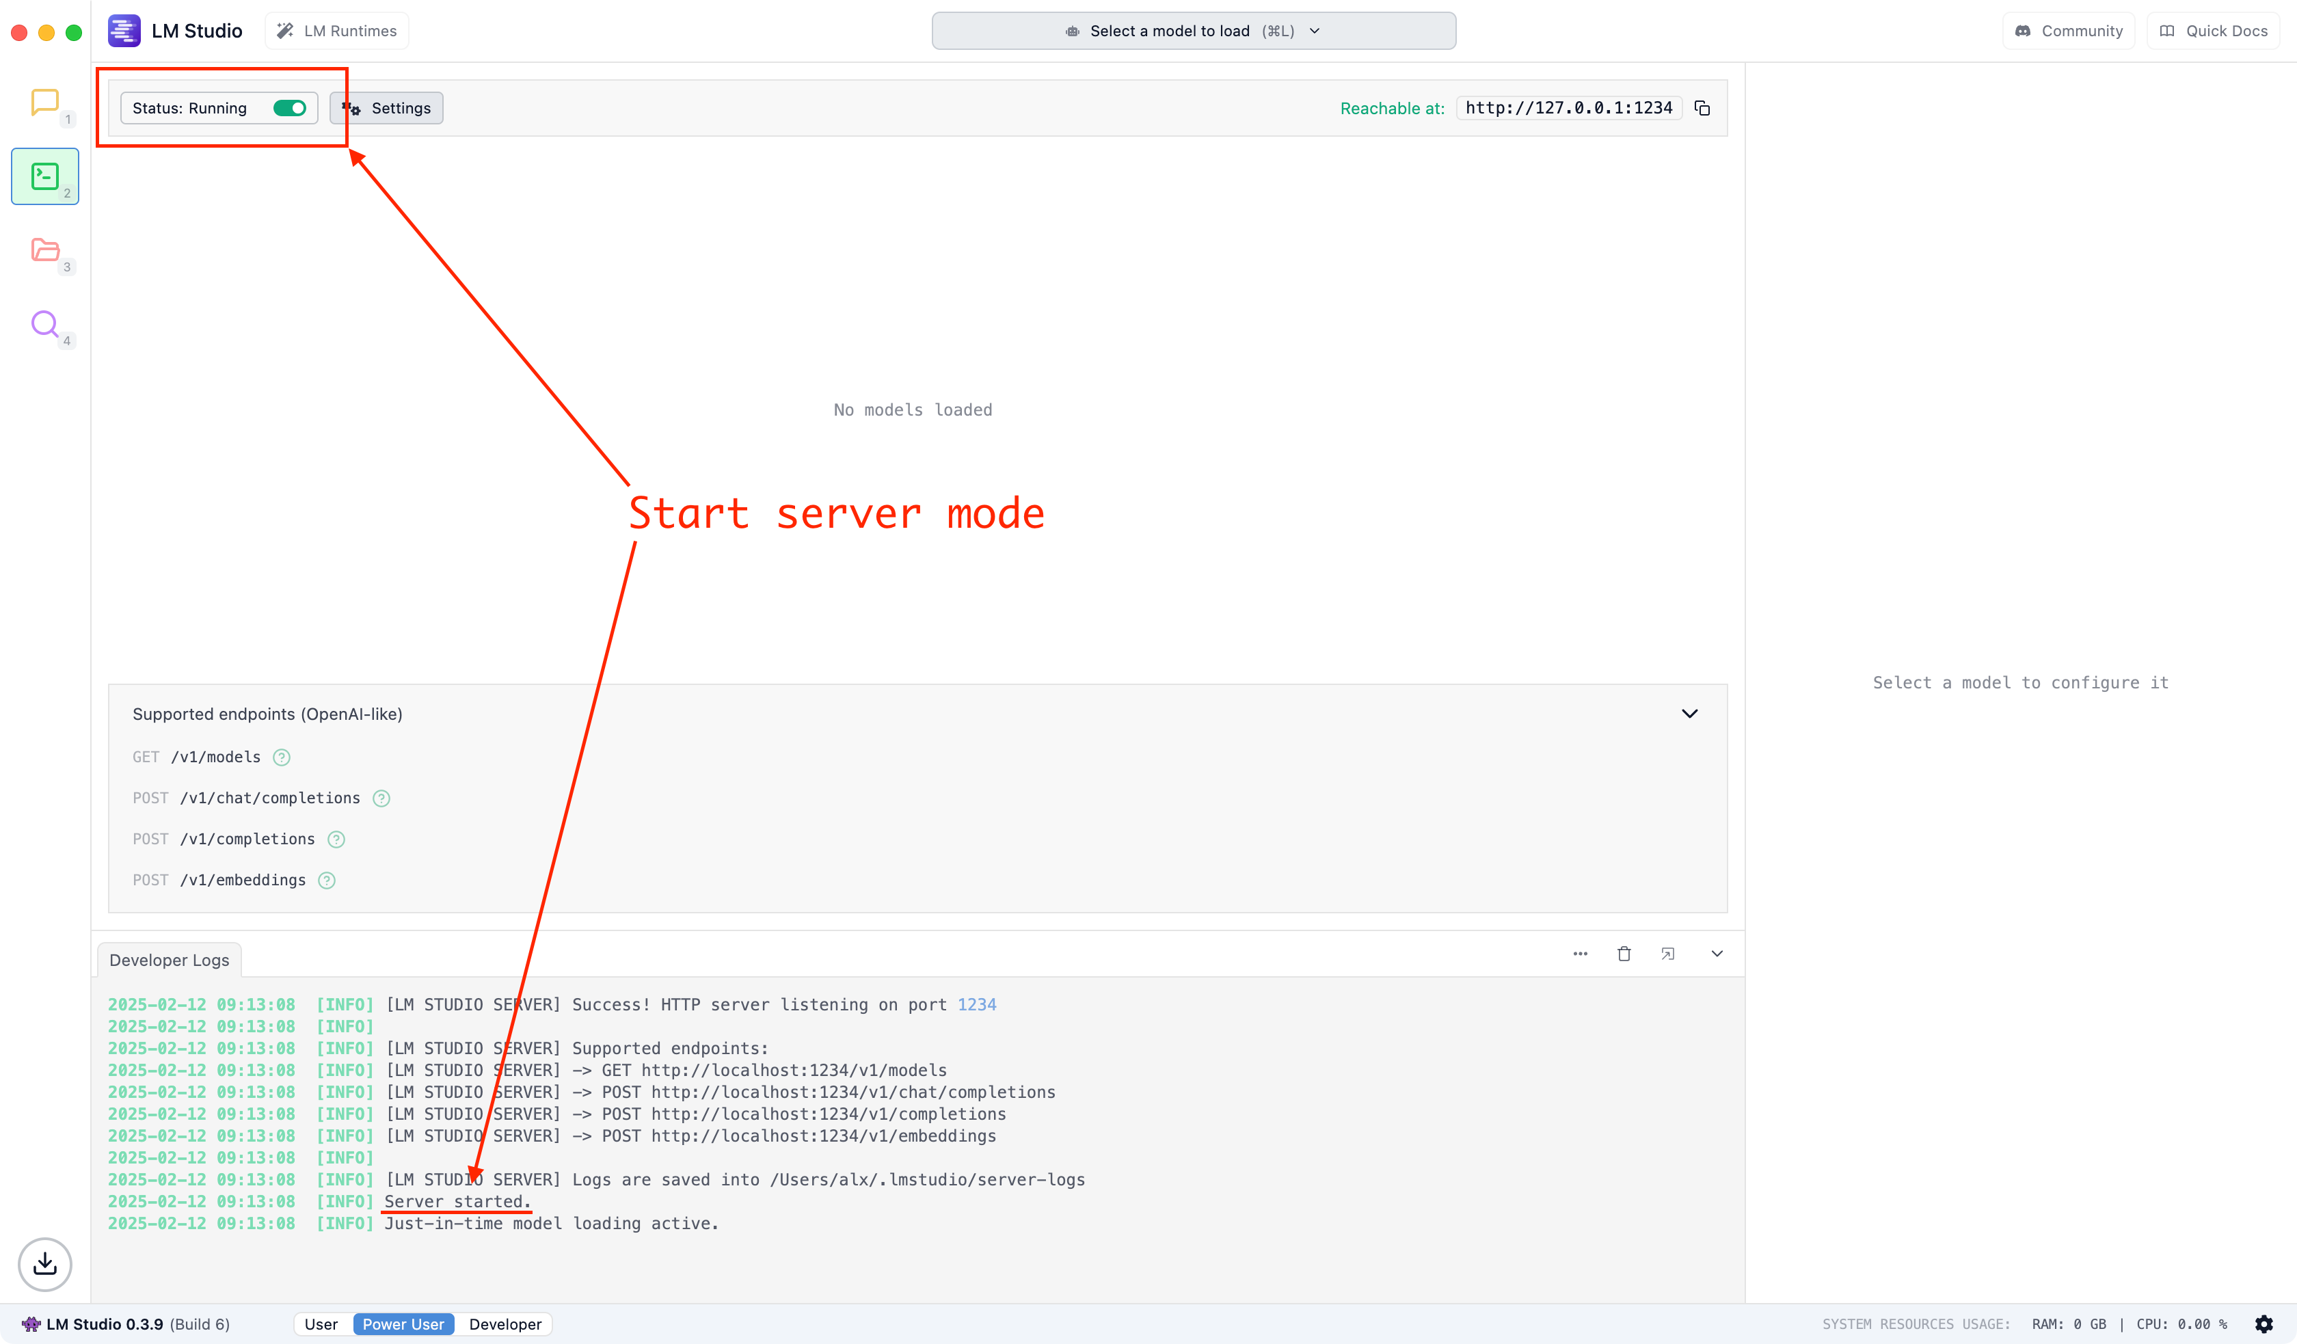
Task: Open the LM Runtimes button
Action: (x=337, y=31)
